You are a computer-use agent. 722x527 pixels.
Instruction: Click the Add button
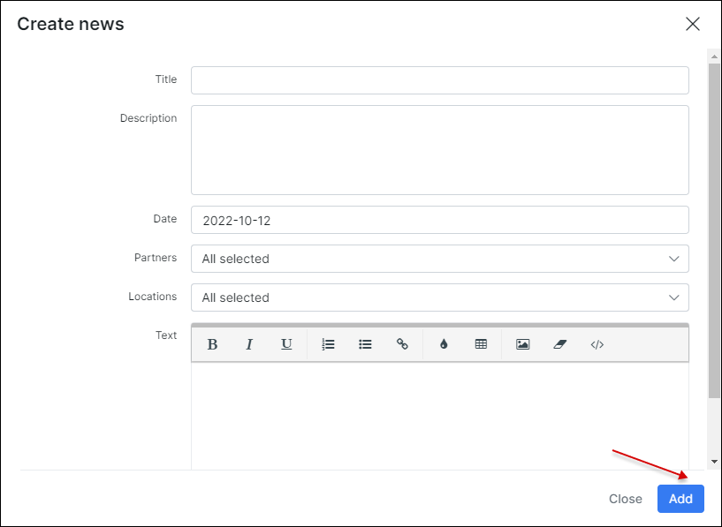pyautogui.click(x=680, y=499)
